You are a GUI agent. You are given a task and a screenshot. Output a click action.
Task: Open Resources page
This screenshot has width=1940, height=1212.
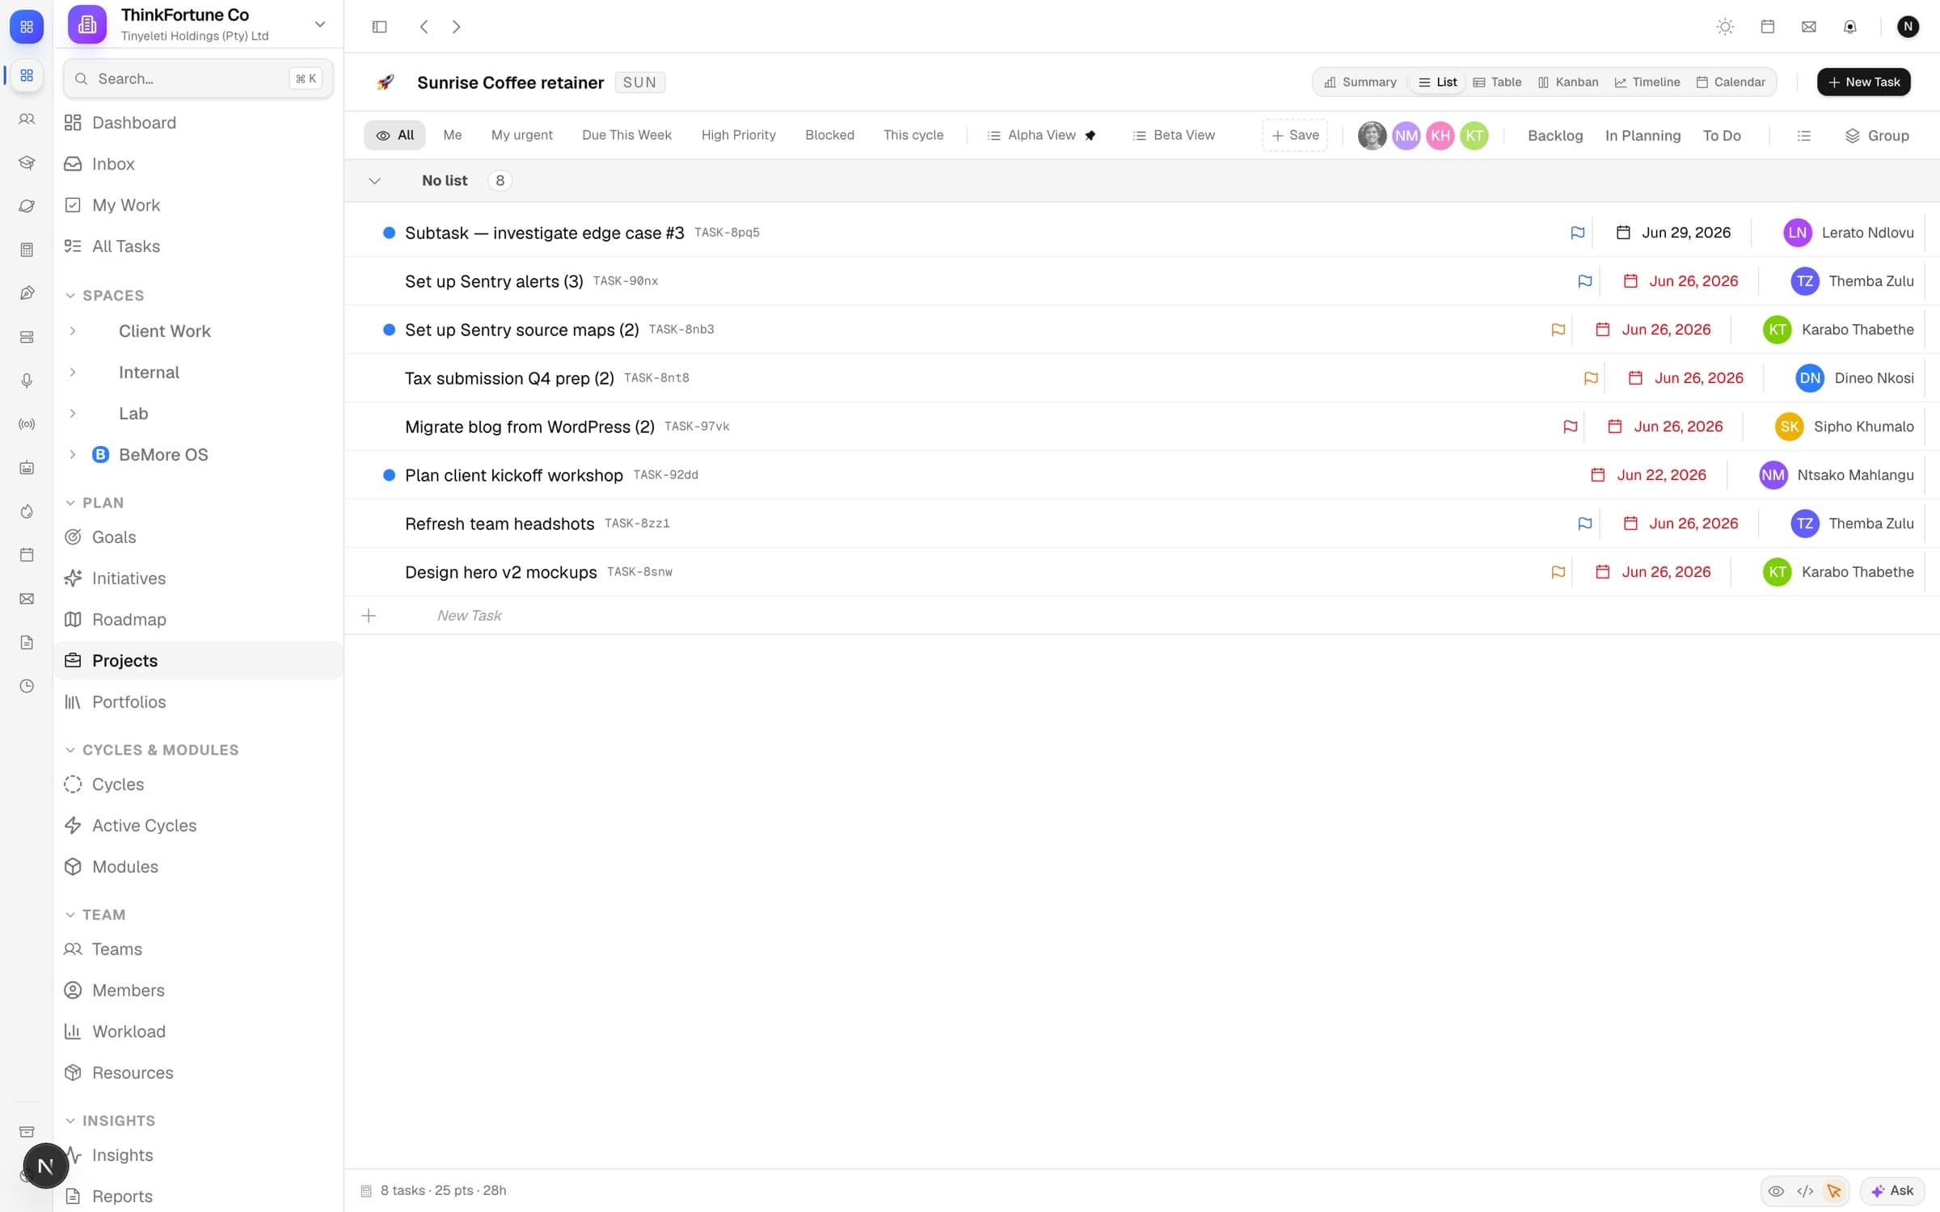coord(198,1073)
